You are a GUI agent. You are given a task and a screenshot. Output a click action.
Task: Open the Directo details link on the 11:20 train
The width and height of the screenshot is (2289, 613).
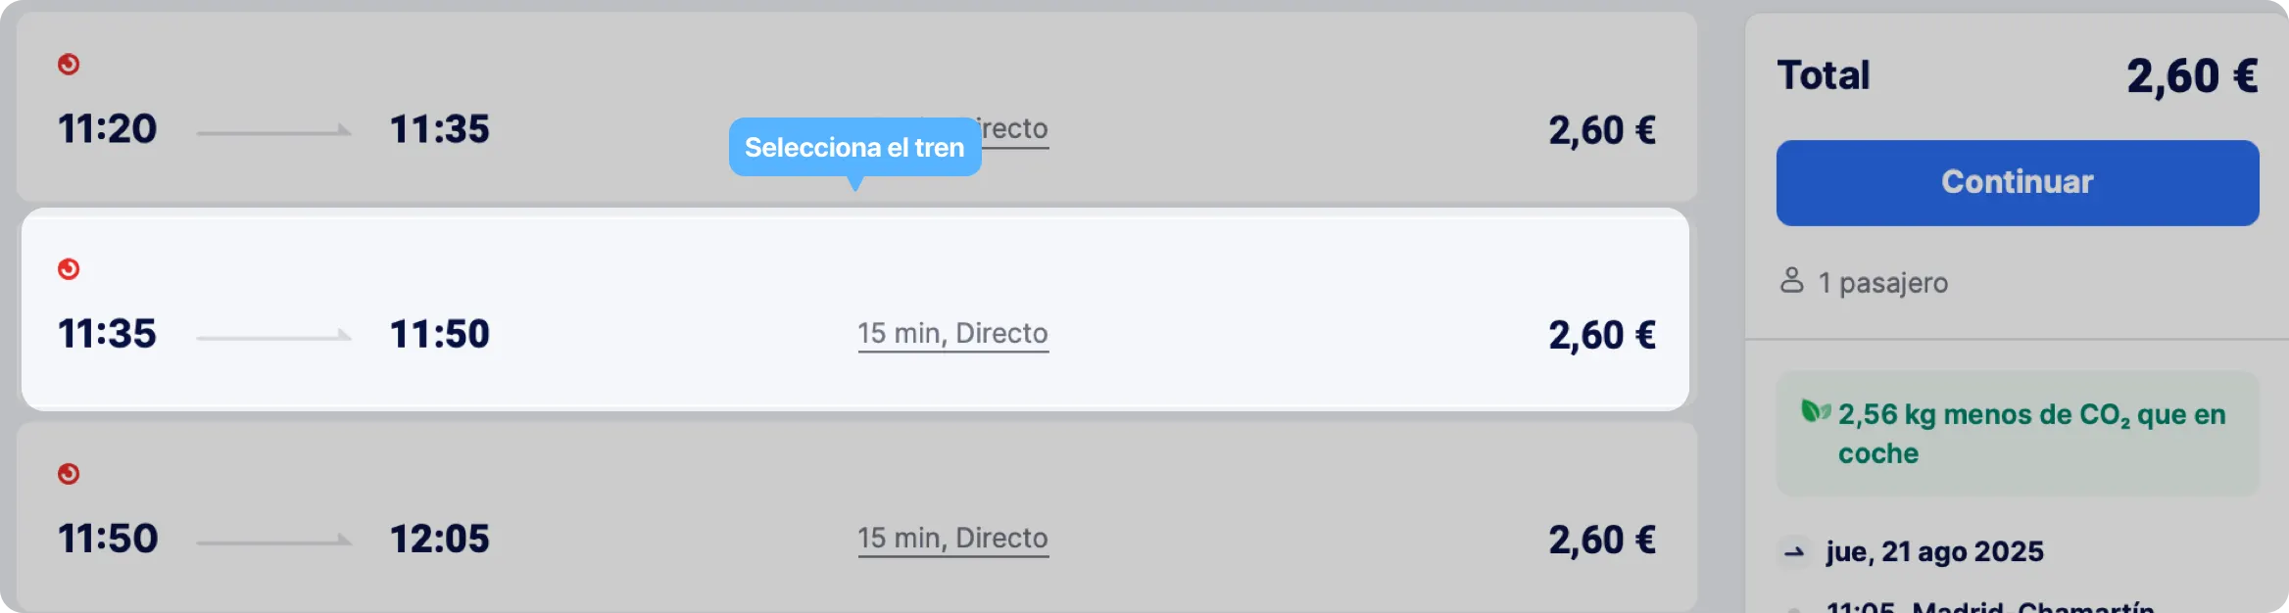pos(1015,129)
